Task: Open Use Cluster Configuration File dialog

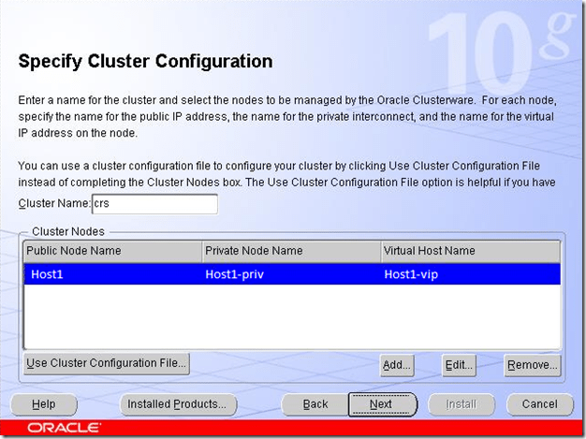Action: pyautogui.click(x=107, y=363)
